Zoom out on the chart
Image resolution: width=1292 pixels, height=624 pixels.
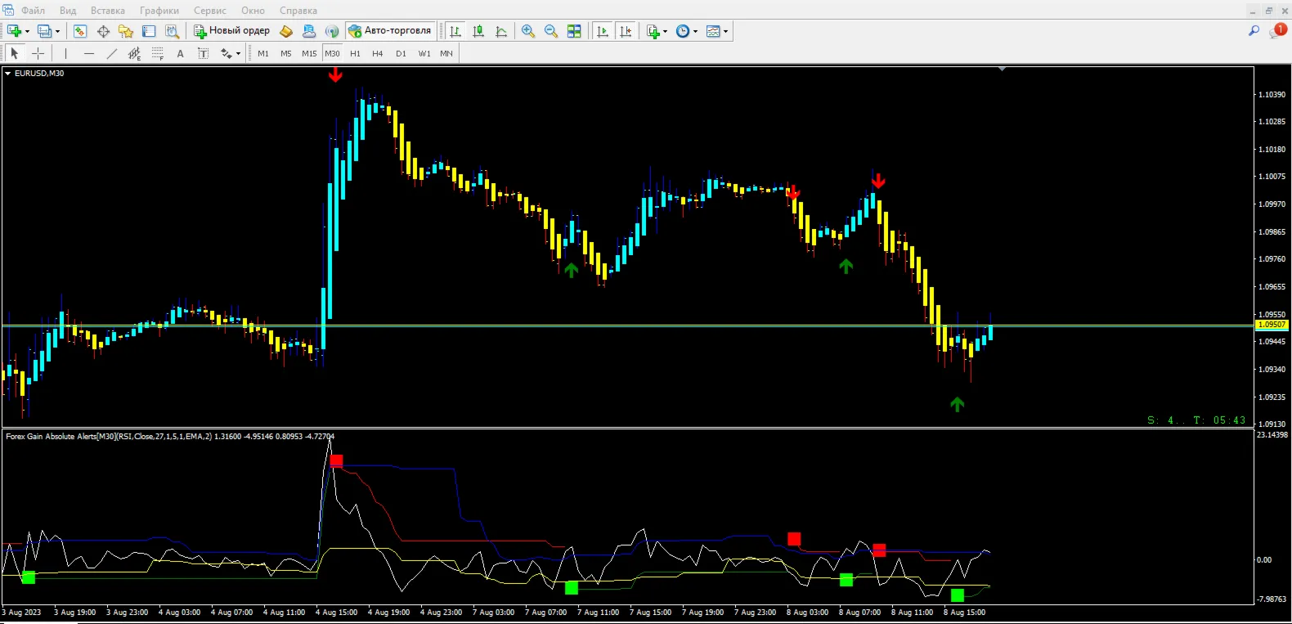tap(551, 31)
